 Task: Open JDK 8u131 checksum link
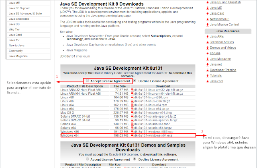click(x=75, y=56)
